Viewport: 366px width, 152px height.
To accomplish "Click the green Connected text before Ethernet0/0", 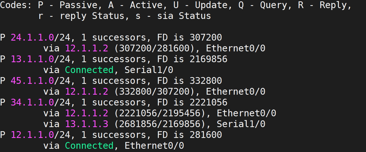I will coord(89,146).
